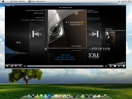Switch to Start Page - TheWorld tab
This screenshot has height=99, width=132.
pyautogui.click(x=18, y=1)
